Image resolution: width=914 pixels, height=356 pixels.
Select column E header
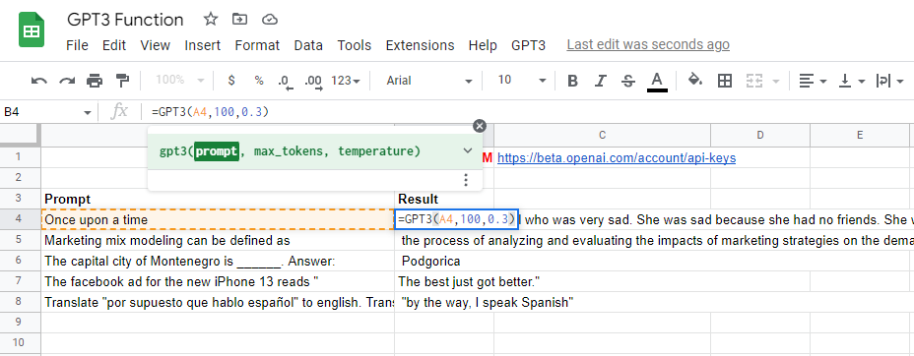click(x=859, y=135)
